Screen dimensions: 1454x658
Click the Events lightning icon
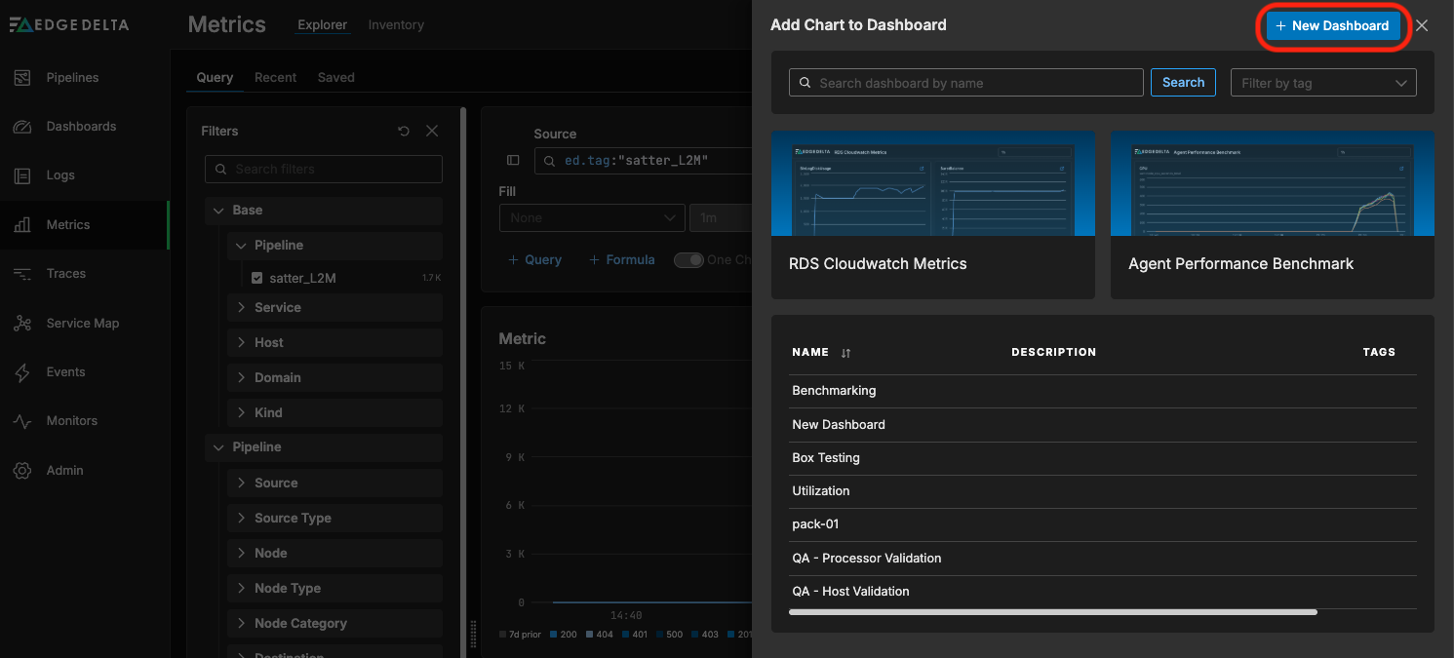(x=22, y=372)
